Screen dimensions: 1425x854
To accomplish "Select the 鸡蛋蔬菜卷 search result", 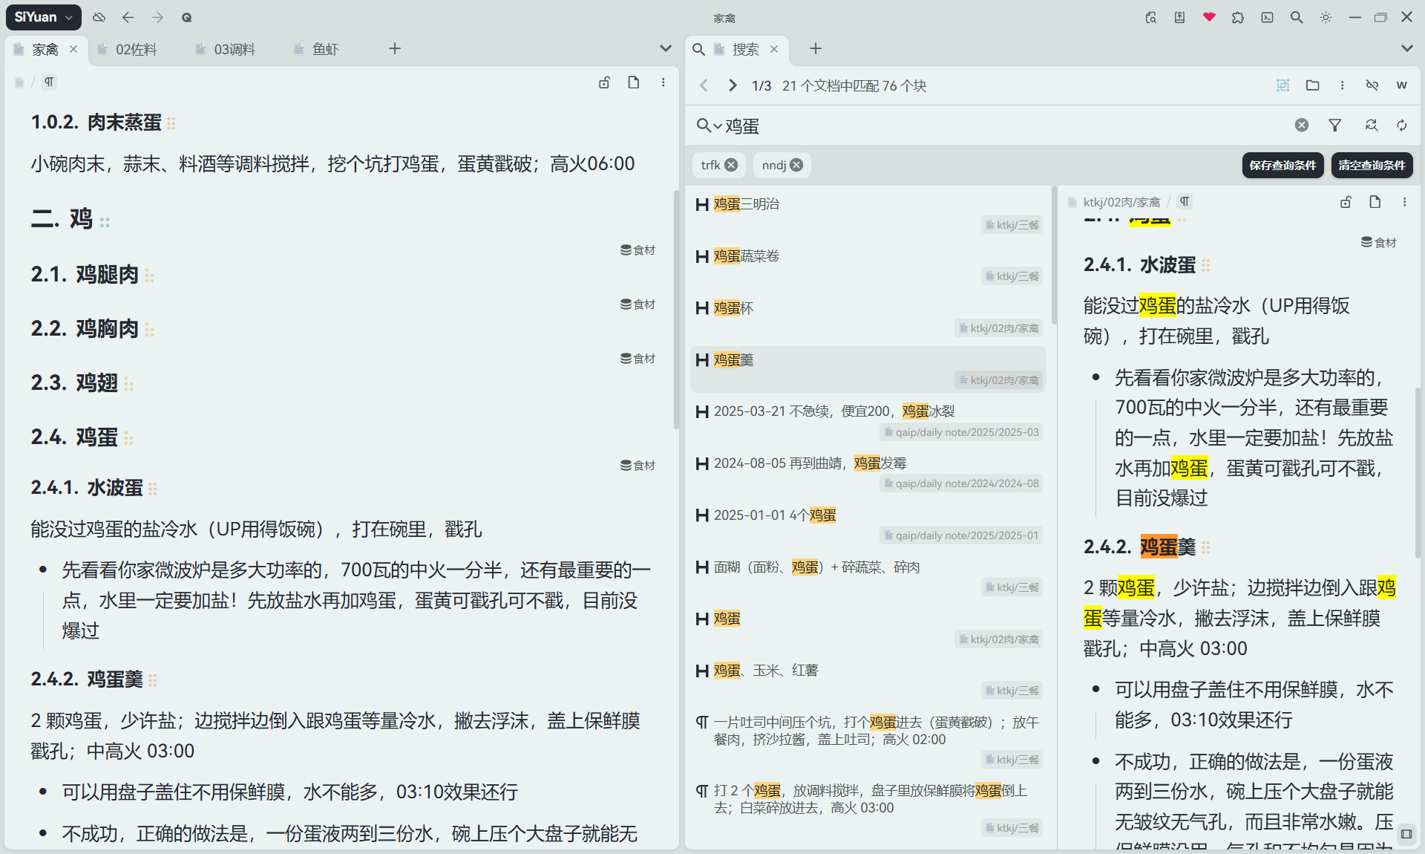I will click(x=746, y=256).
